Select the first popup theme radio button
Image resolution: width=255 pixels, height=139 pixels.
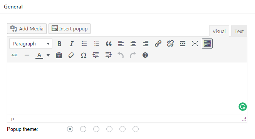click(70, 129)
